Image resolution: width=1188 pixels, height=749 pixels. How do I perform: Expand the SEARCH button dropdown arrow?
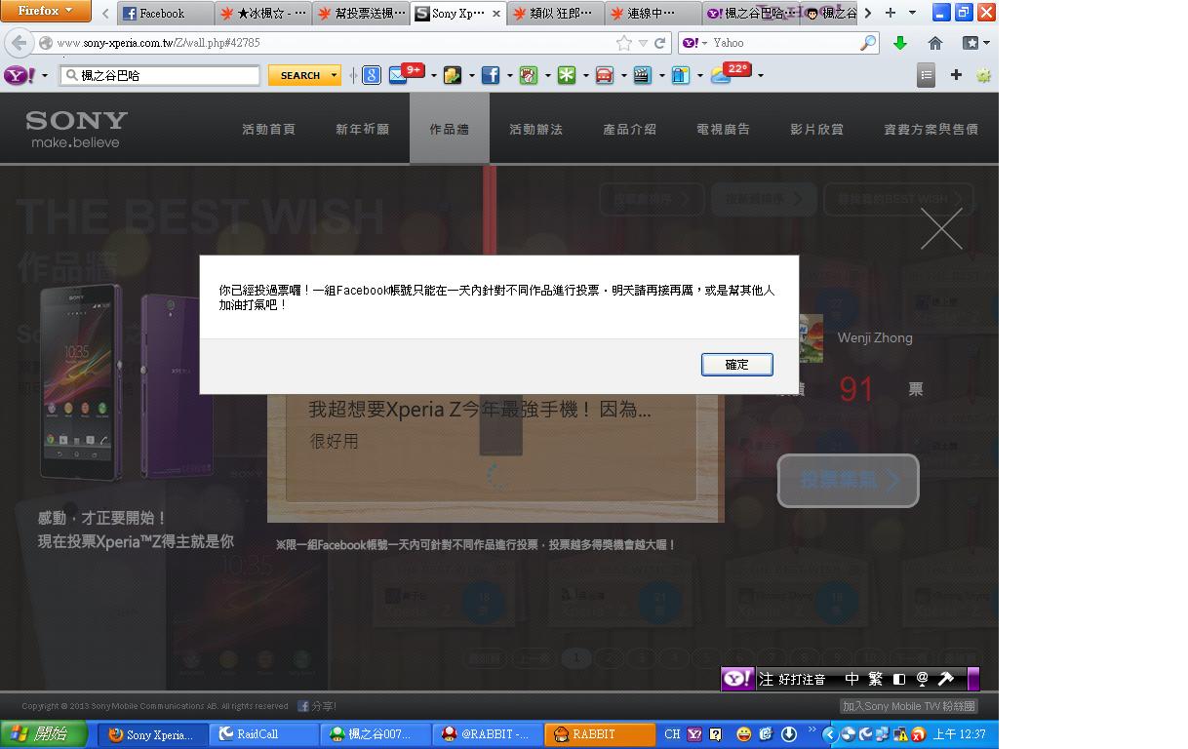point(335,75)
